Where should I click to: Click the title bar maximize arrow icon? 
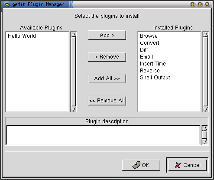point(200,4)
